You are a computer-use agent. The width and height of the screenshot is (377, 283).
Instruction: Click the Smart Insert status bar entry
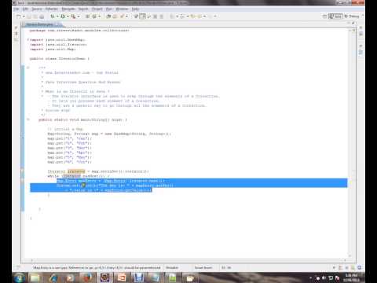pyautogui.click(x=203, y=267)
